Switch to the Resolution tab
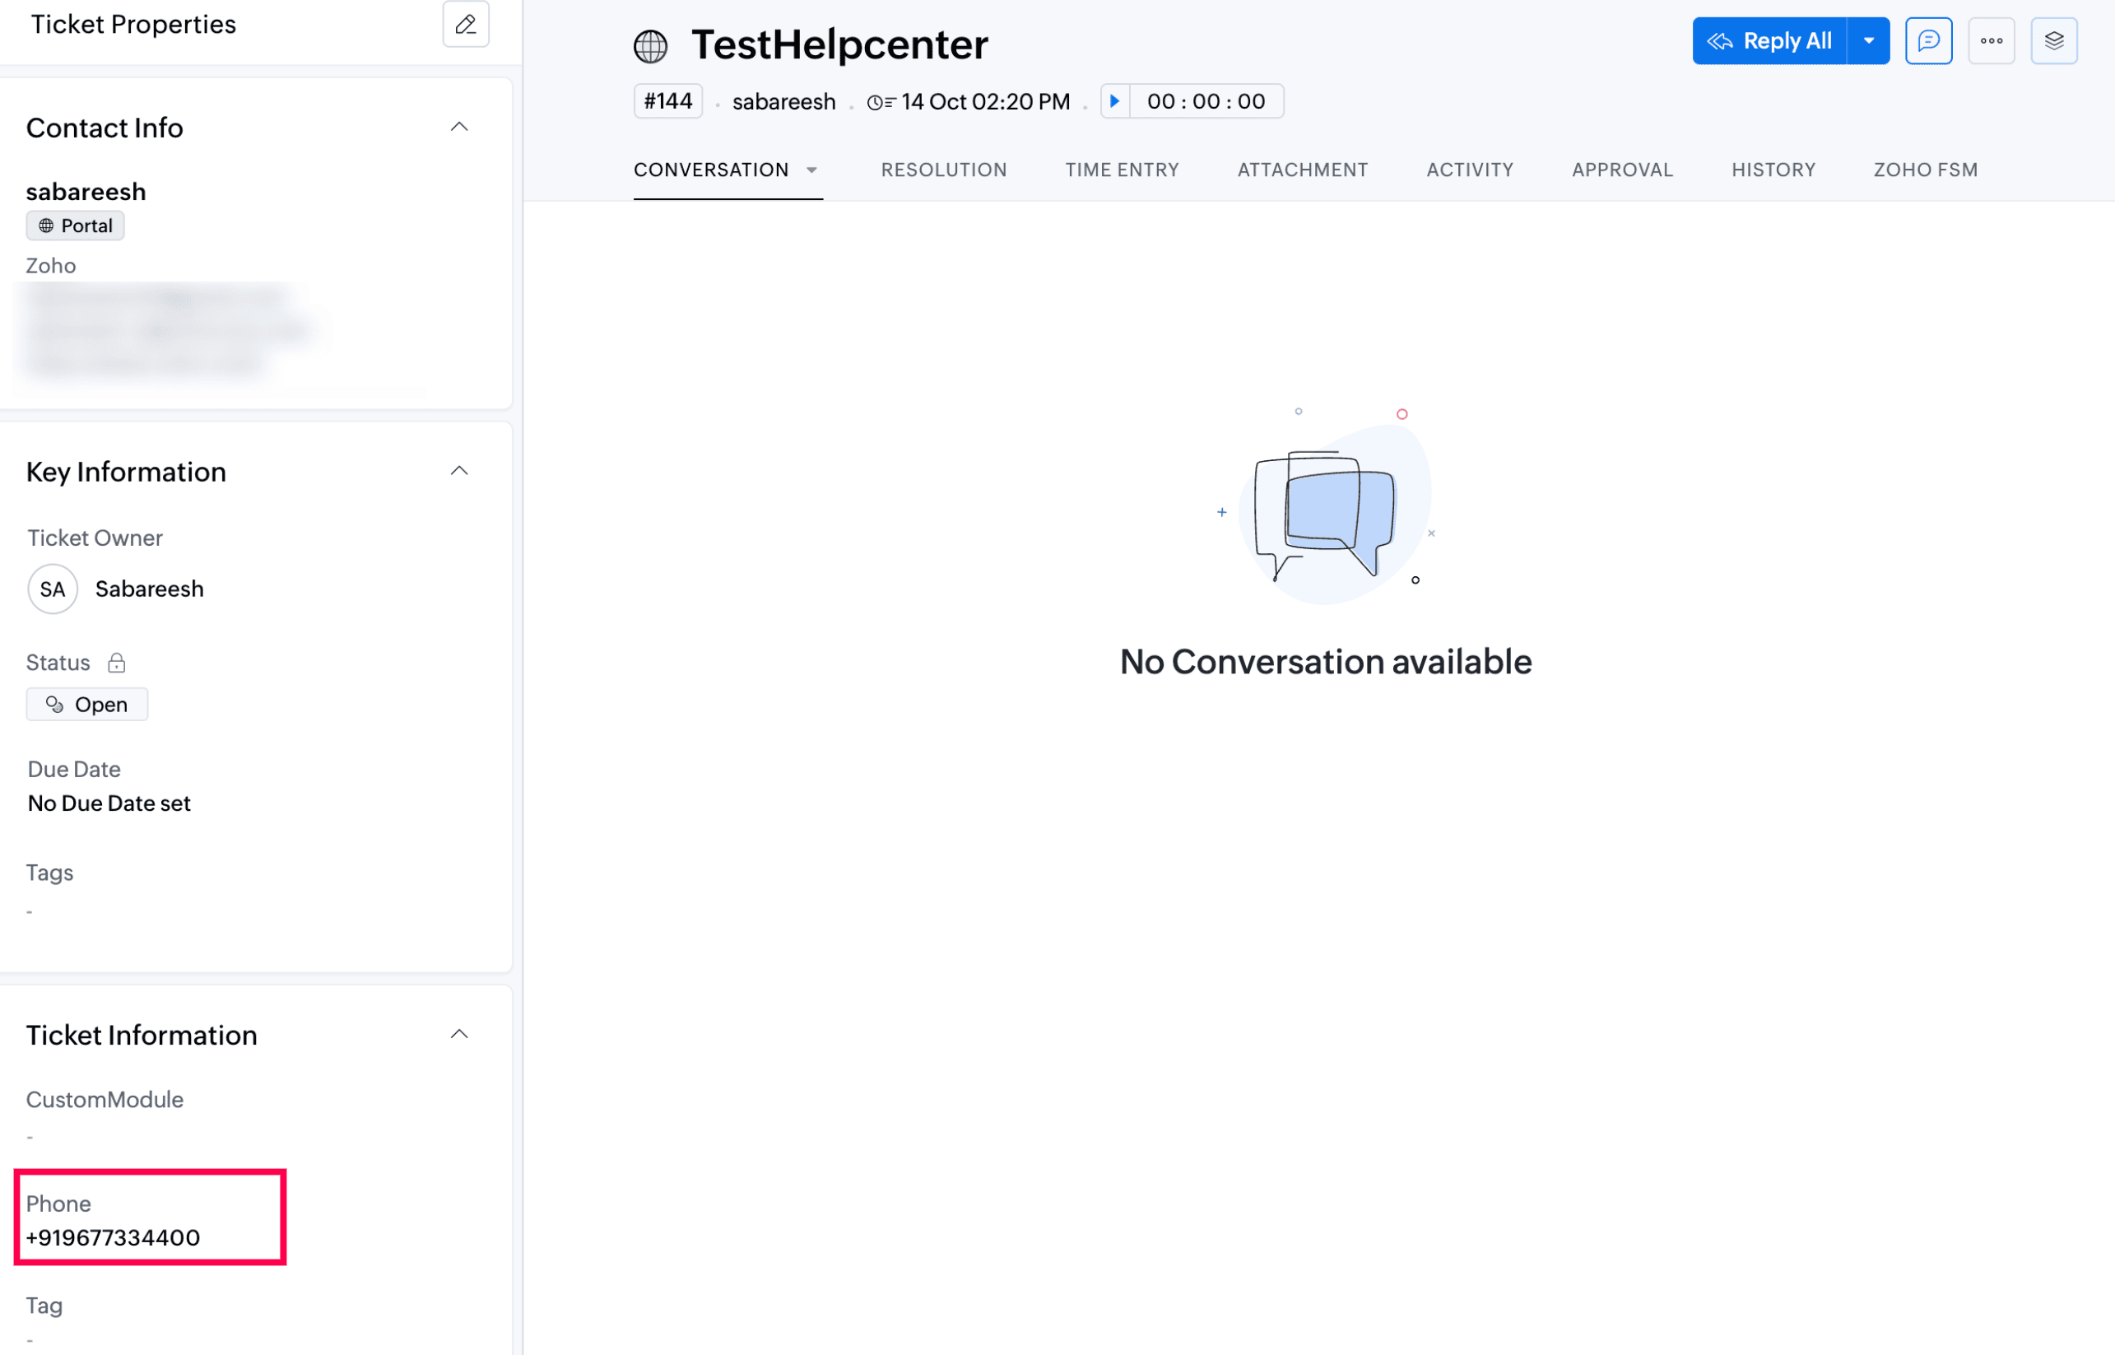The image size is (2115, 1355). [944, 170]
